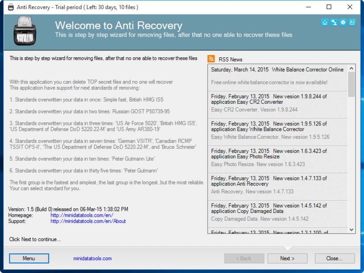Open the minidatatools.com footer link
Screen dimensions: 364x273
pos(93,258)
